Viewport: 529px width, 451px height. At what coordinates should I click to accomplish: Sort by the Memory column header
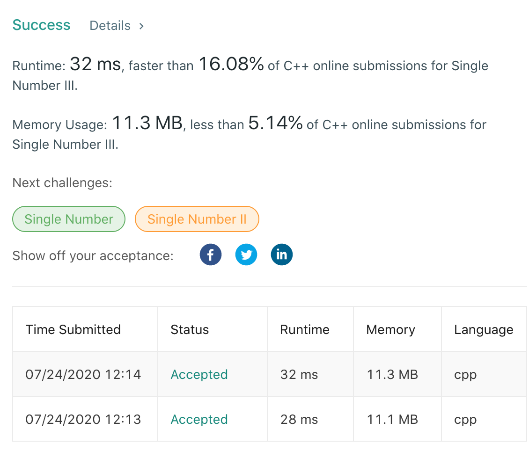pyautogui.click(x=390, y=329)
